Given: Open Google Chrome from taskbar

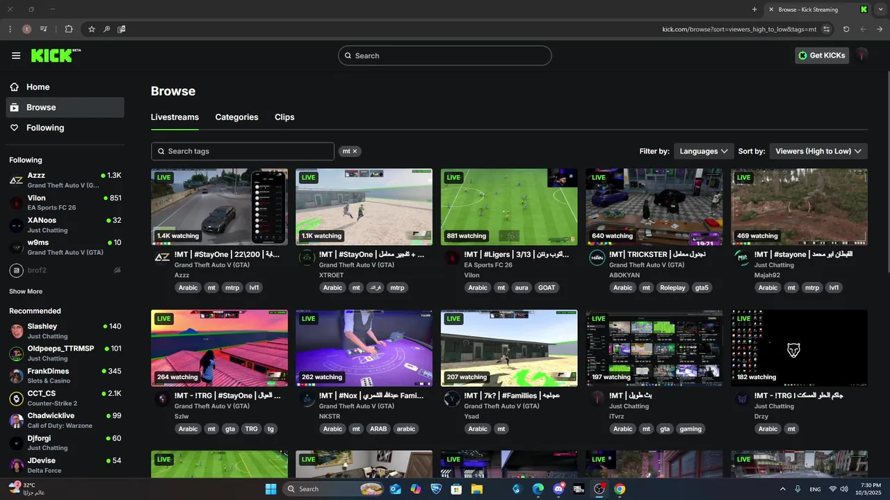Looking at the screenshot, I should (620, 489).
